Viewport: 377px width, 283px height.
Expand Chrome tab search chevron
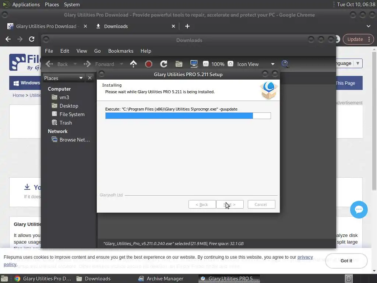point(368,26)
